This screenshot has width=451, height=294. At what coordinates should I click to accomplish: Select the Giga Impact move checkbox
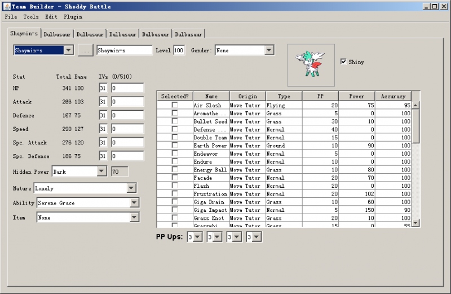(x=175, y=210)
